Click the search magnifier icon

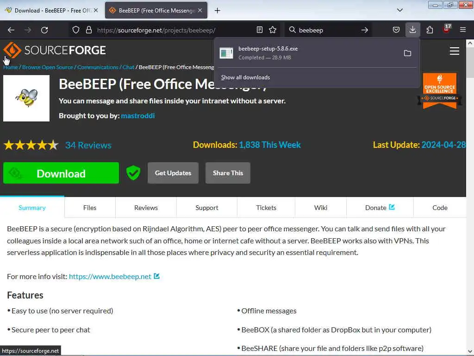coord(292,30)
